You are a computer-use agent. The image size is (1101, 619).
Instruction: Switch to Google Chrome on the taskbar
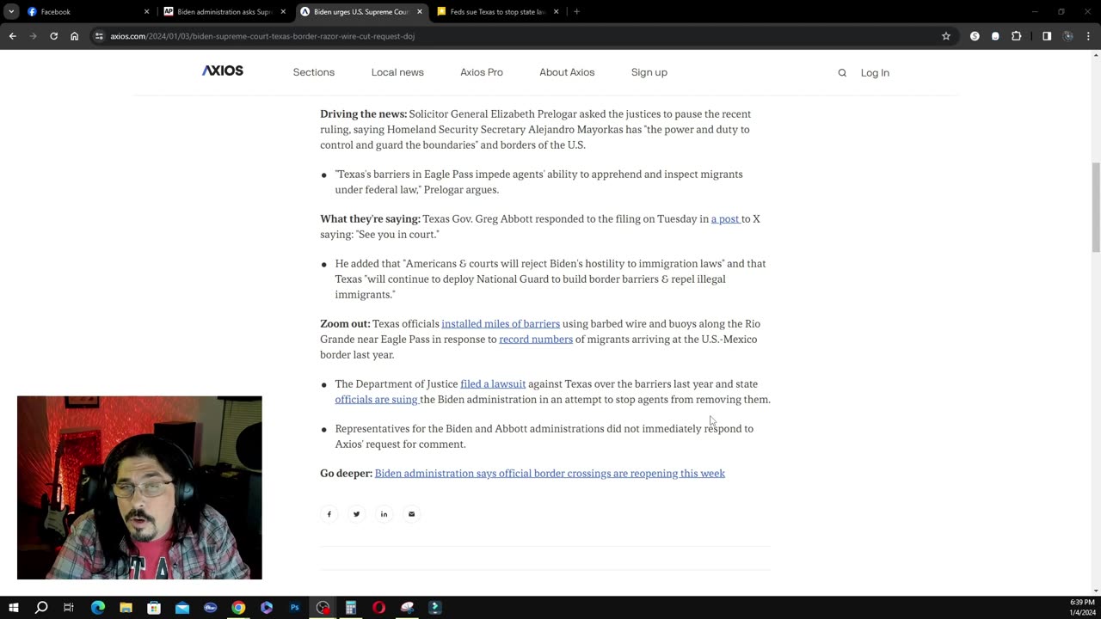238,608
